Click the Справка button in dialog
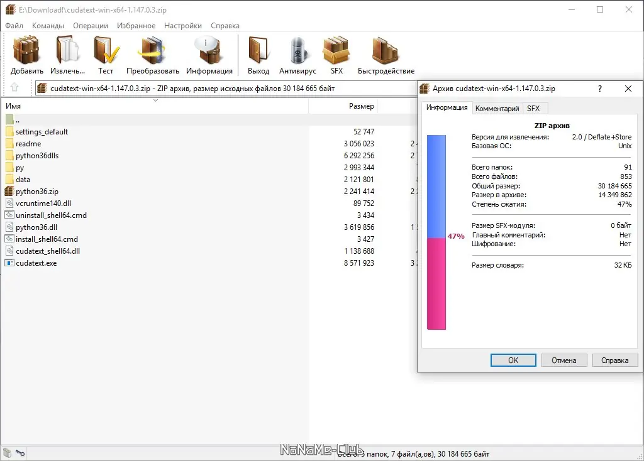Image resolution: width=644 pixels, height=461 pixels. point(615,360)
